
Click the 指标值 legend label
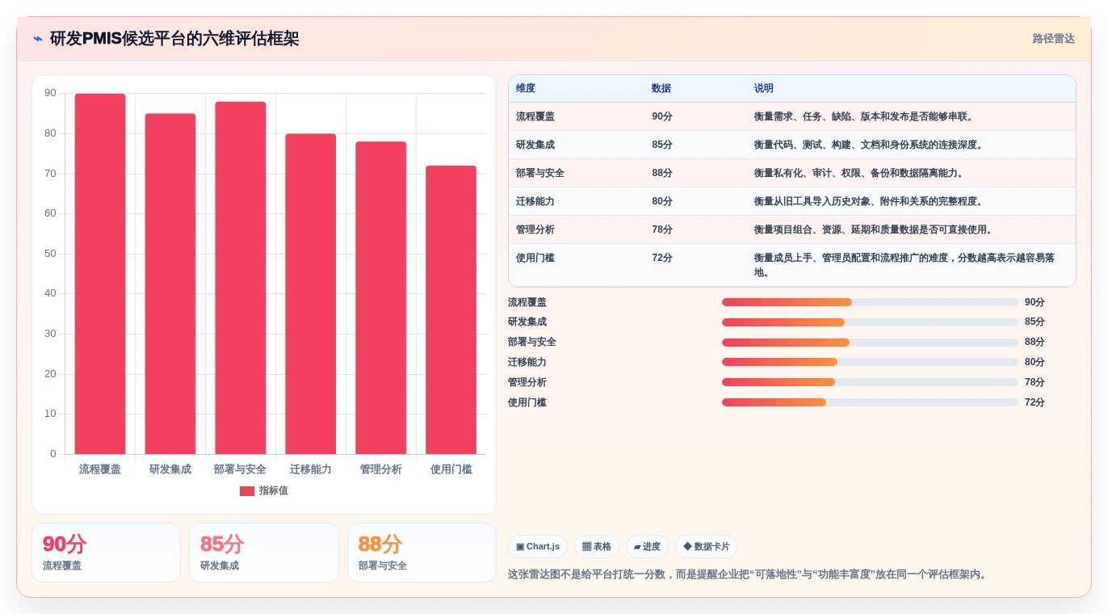point(274,491)
